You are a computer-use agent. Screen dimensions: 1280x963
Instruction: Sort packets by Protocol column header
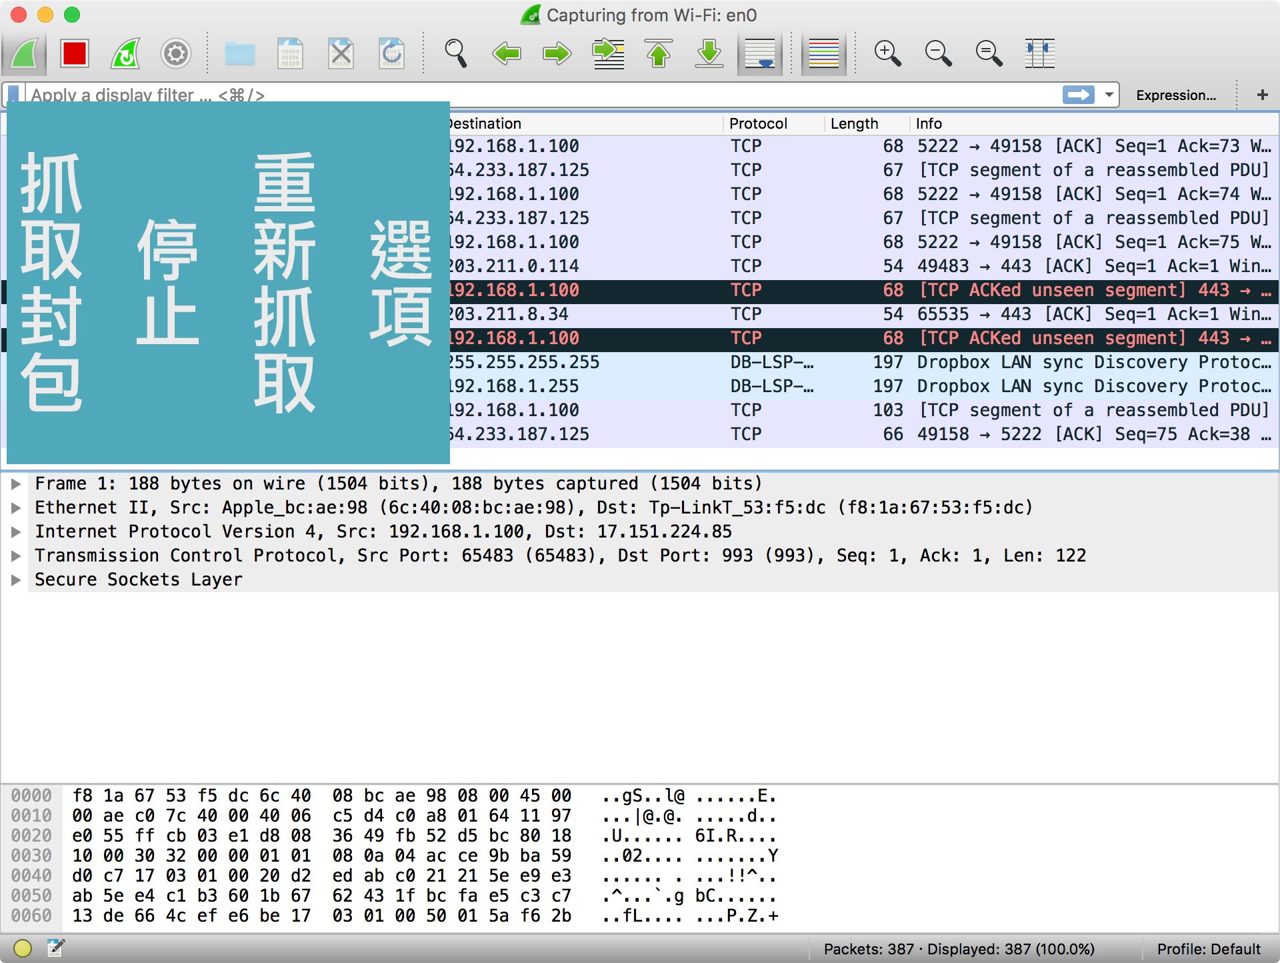point(758,123)
